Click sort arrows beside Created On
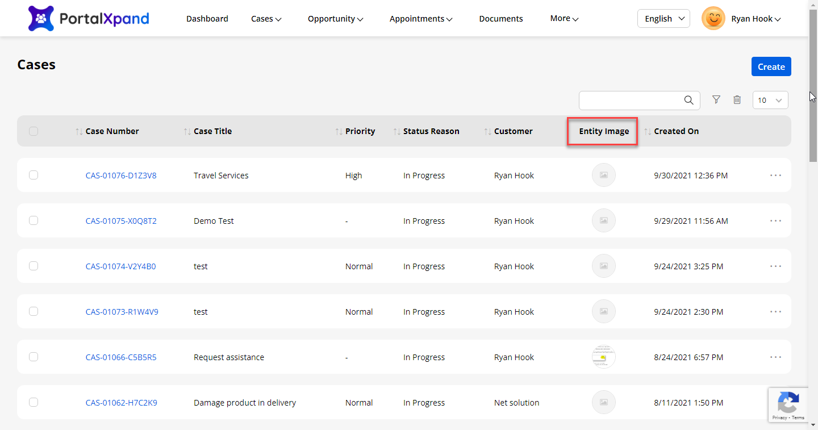Image resolution: width=818 pixels, height=430 pixels. pyautogui.click(x=648, y=131)
